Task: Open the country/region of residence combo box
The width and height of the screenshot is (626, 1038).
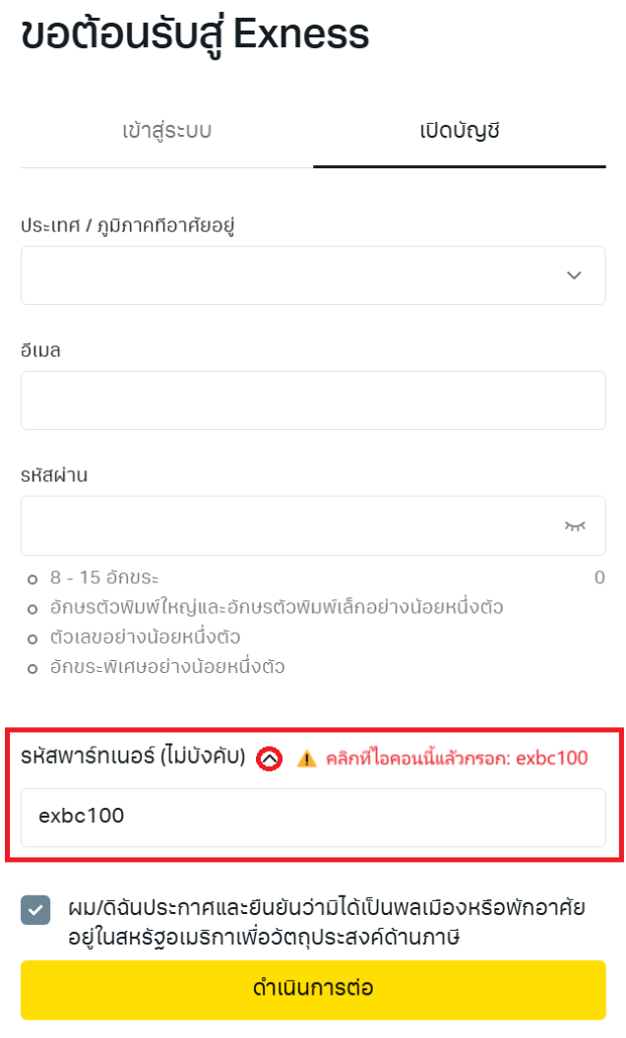Action: click(313, 275)
